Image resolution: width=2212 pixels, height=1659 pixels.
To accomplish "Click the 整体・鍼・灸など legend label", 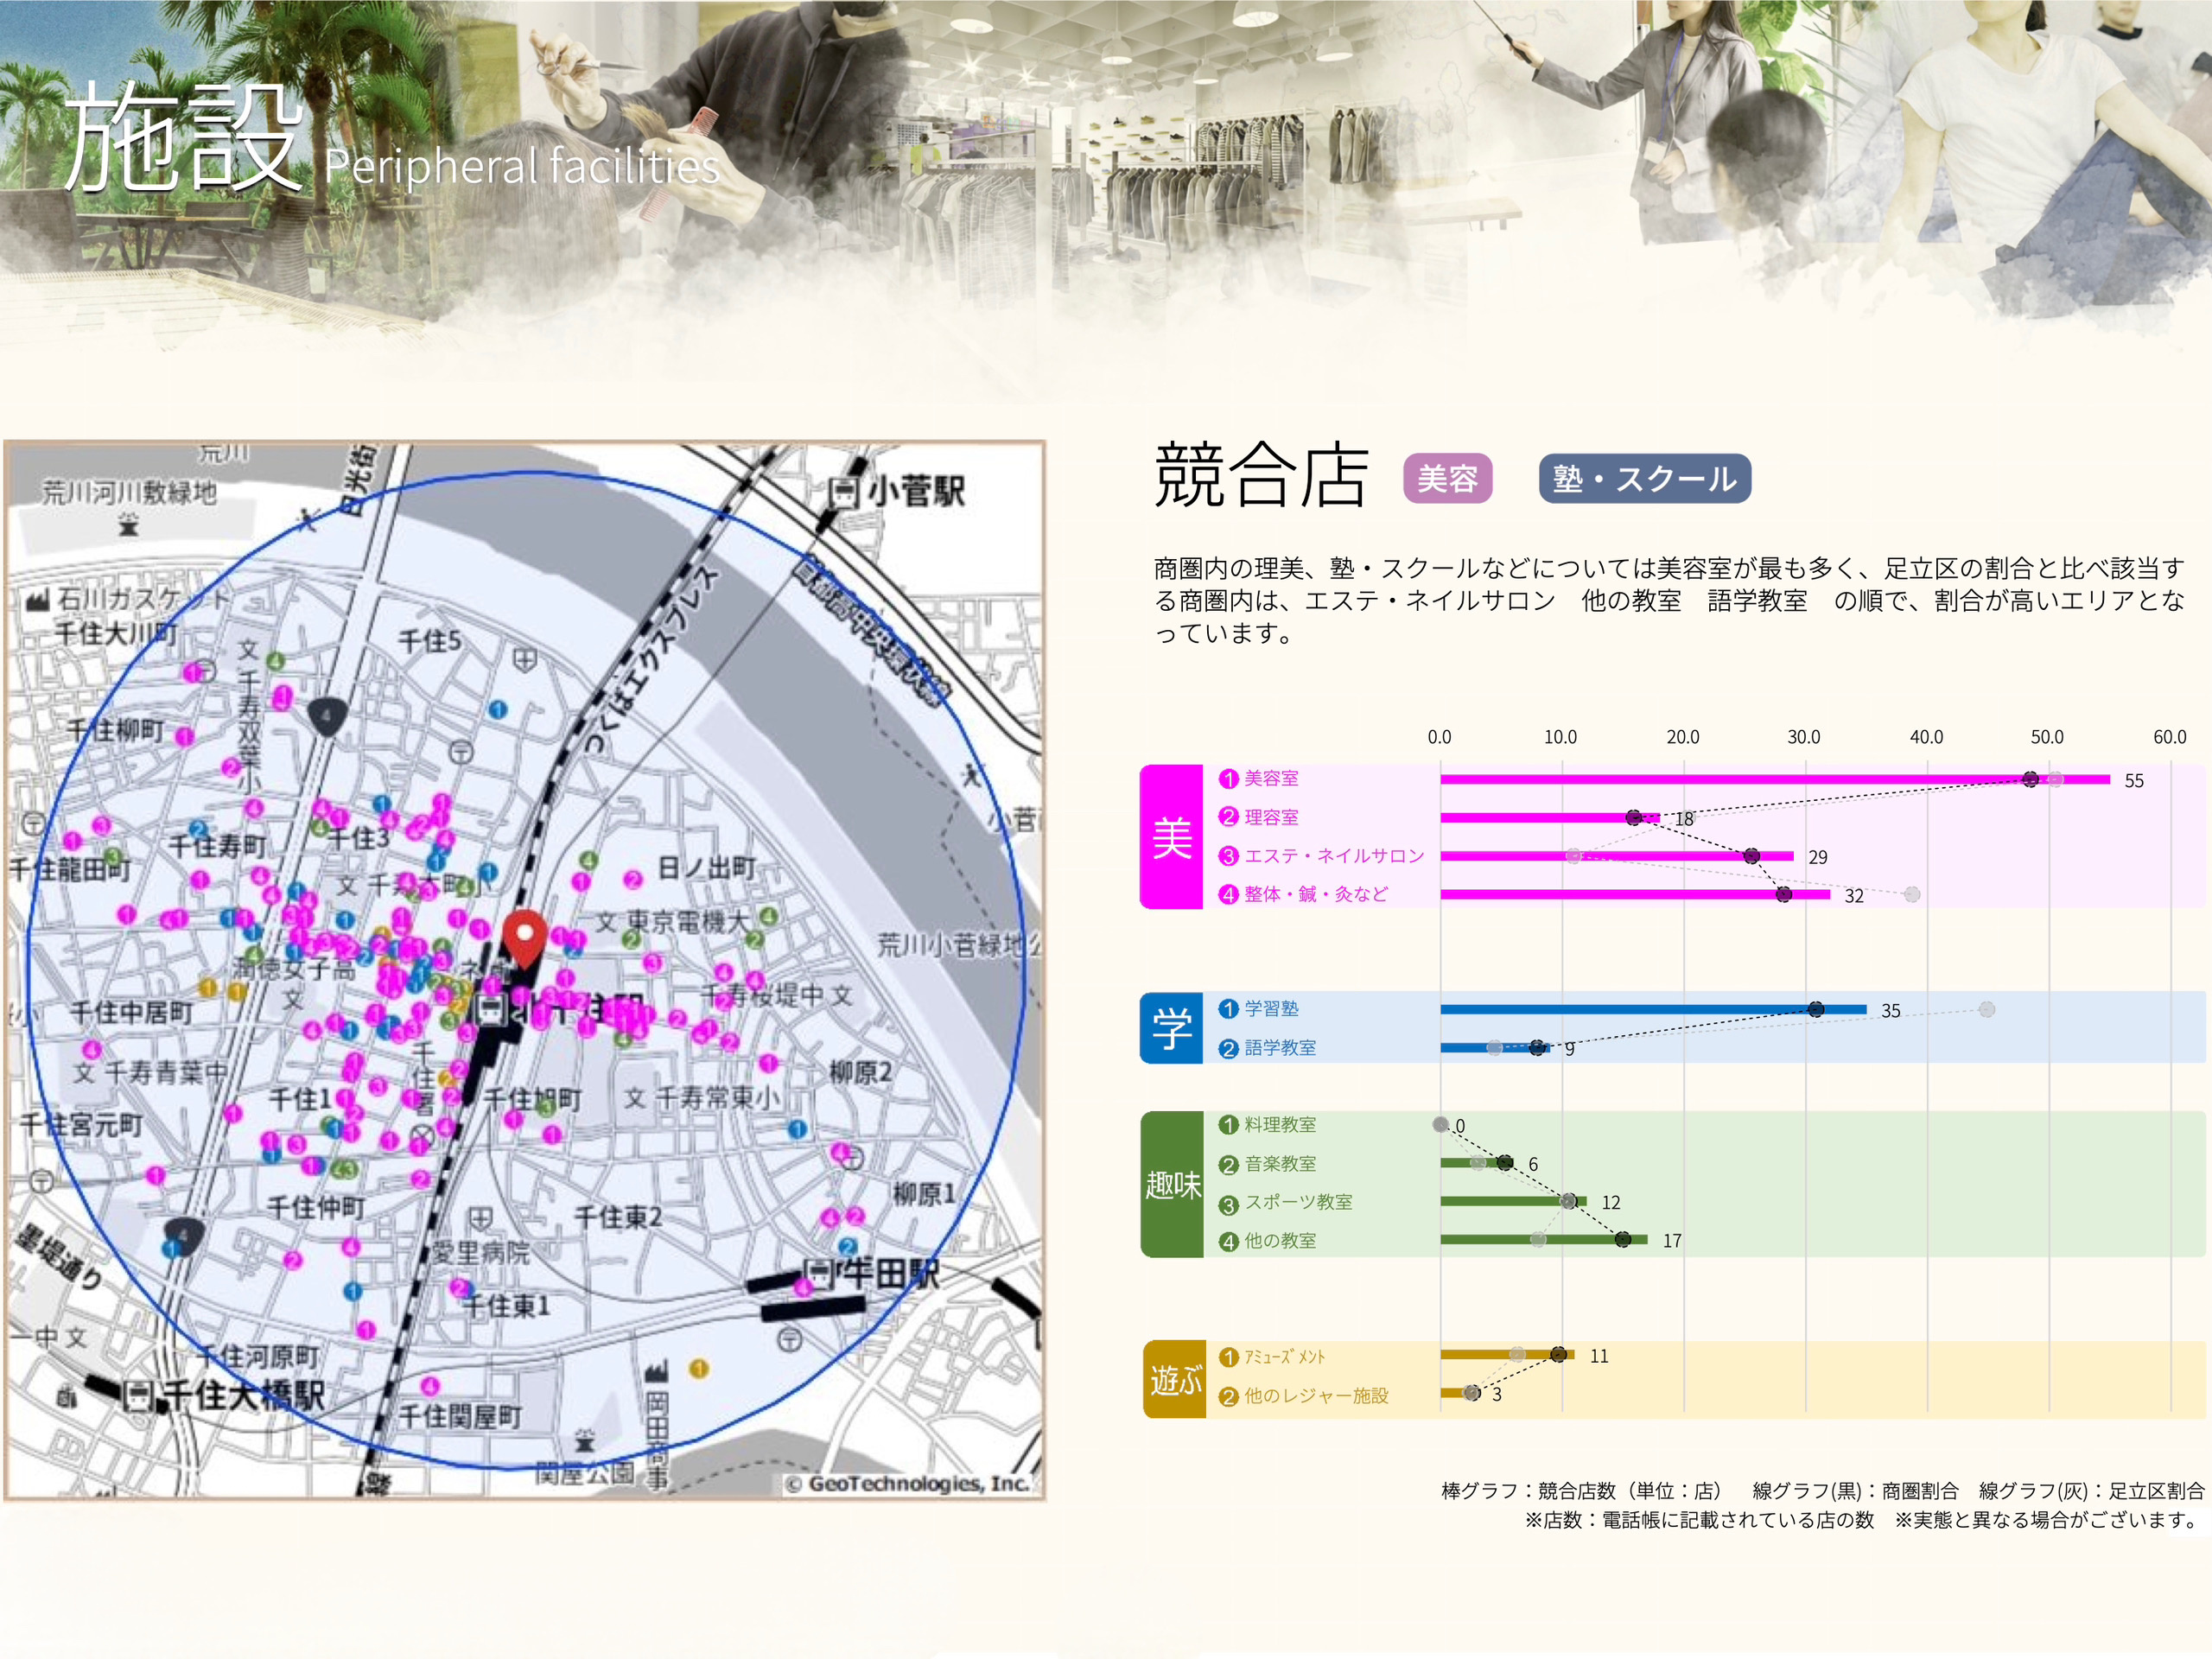I will 1315,894.
